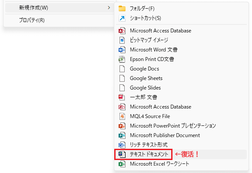Select the ビットマップ イメージ label
The height and width of the screenshot is (173, 252).
pyautogui.click(x=149, y=40)
